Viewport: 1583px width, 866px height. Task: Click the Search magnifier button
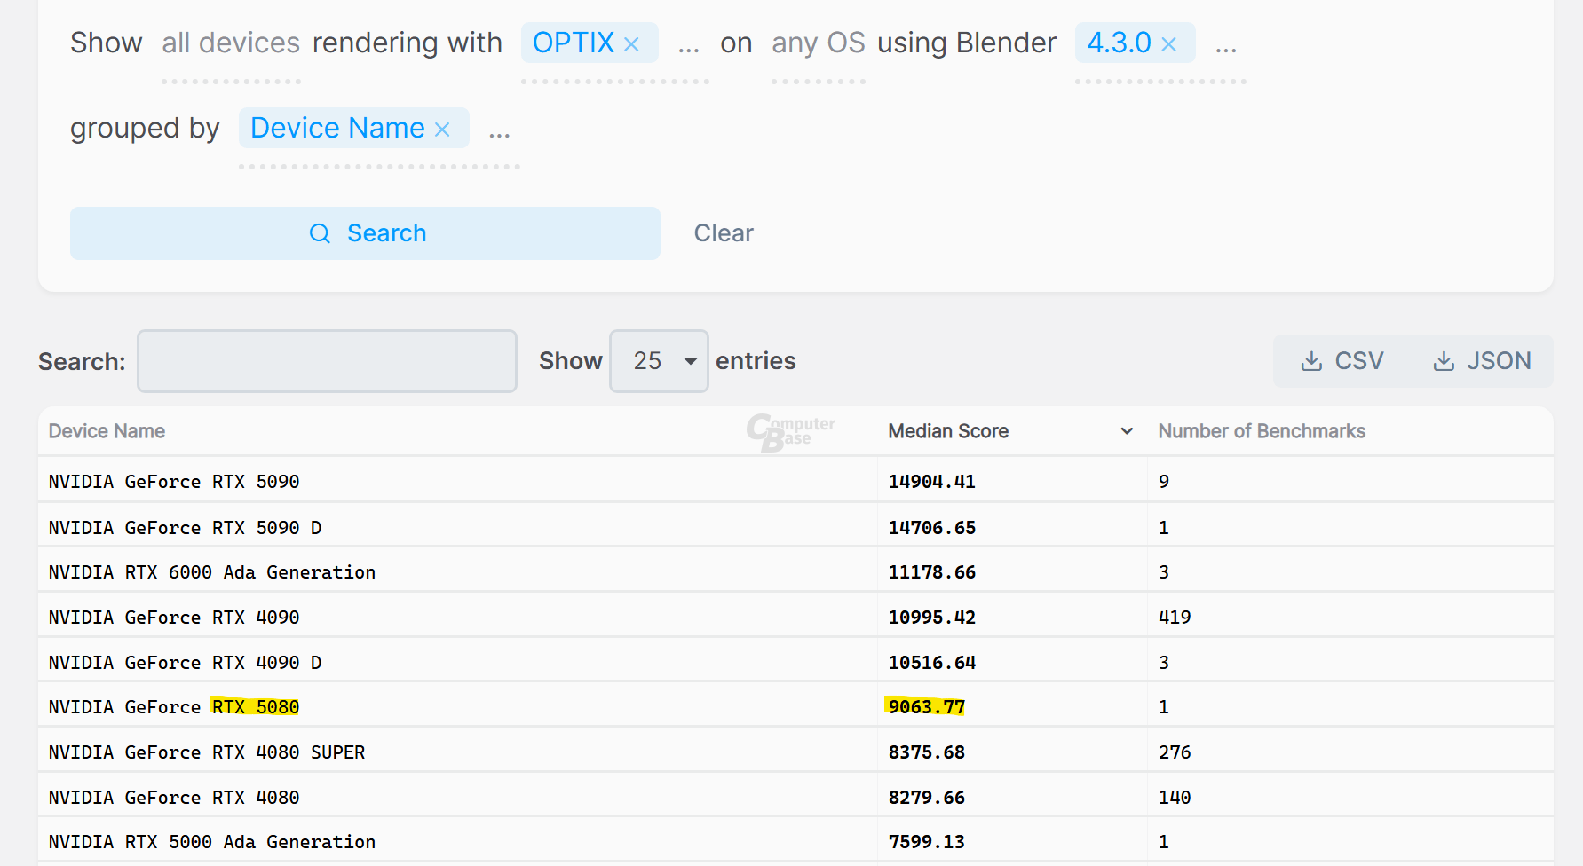pos(365,233)
